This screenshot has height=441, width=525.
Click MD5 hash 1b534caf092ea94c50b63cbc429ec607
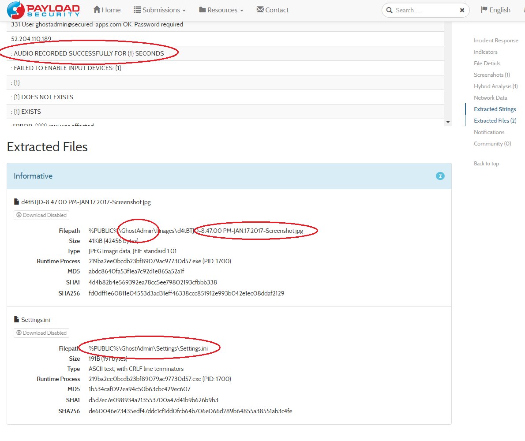(x=139, y=389)
